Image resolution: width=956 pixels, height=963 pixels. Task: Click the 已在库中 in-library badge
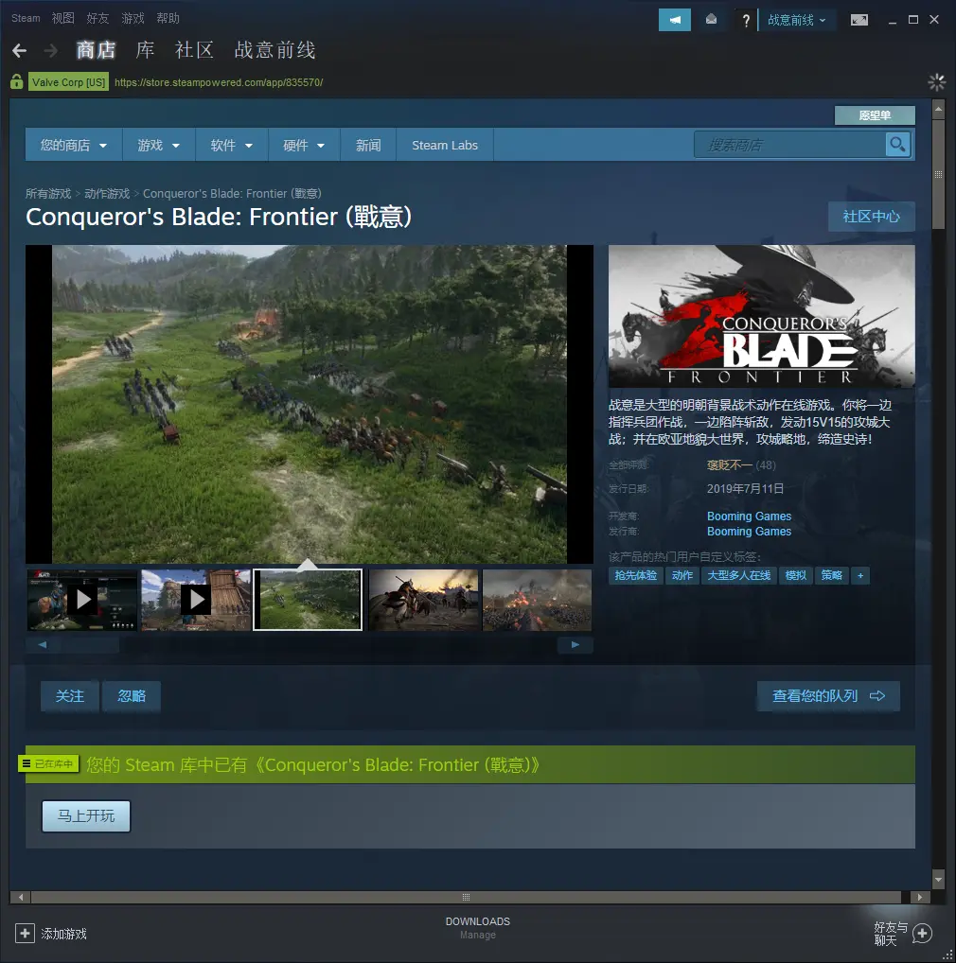48,764
